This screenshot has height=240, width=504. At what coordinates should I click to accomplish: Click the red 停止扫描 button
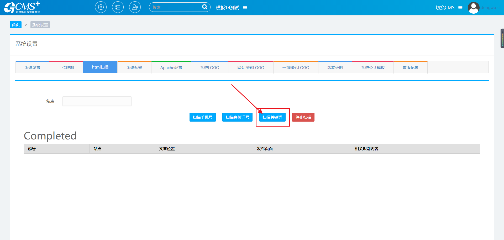click(x=303, y=117)
